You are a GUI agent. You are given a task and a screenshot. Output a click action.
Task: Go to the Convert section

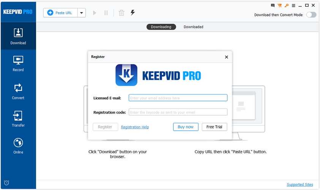pyautogui.click(x=18, y=91)
